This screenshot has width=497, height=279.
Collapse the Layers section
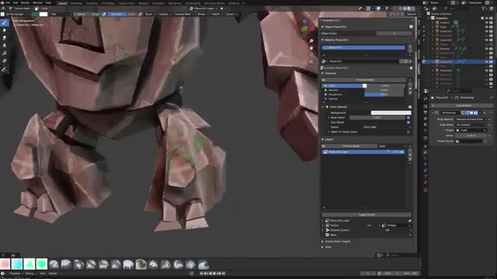click(x=323, y=139)
